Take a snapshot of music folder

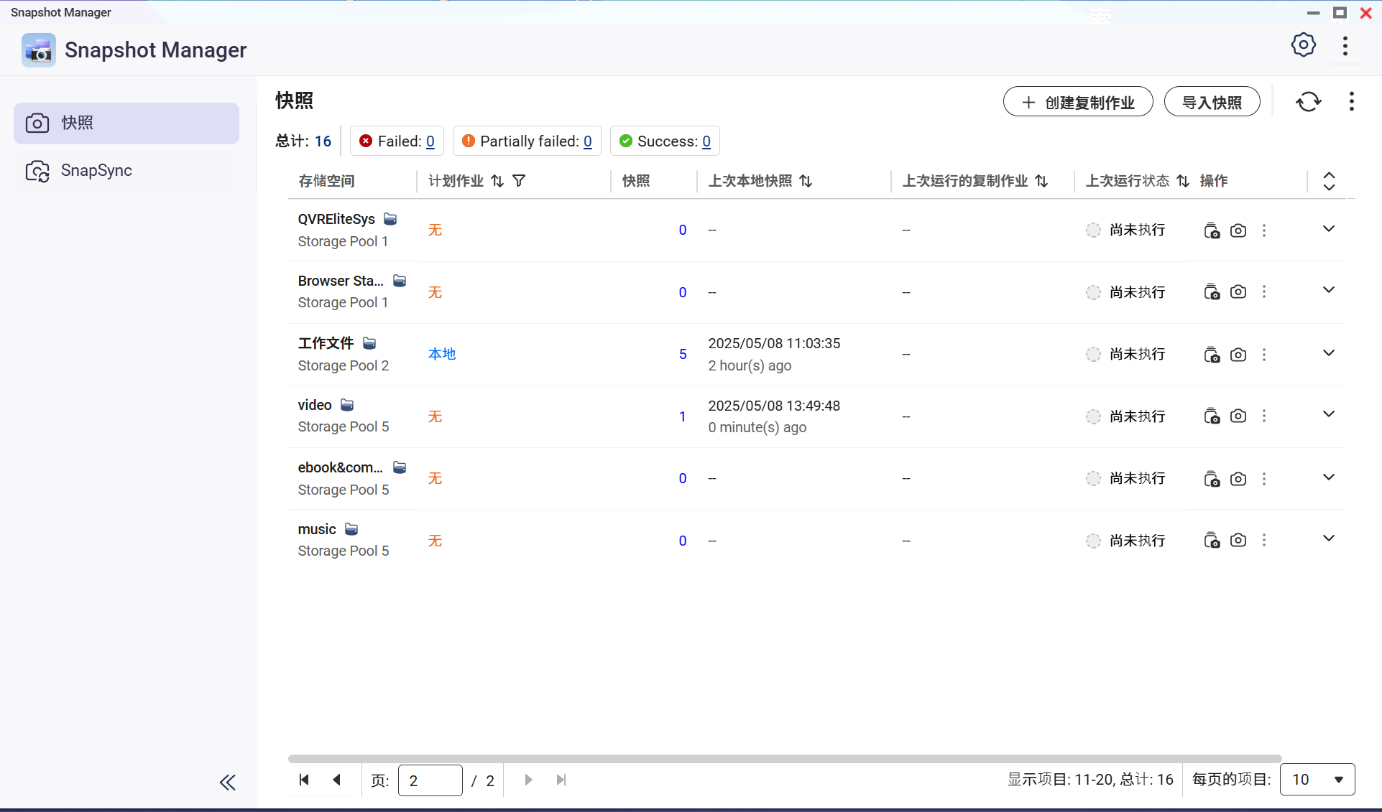click(1238, 541)
